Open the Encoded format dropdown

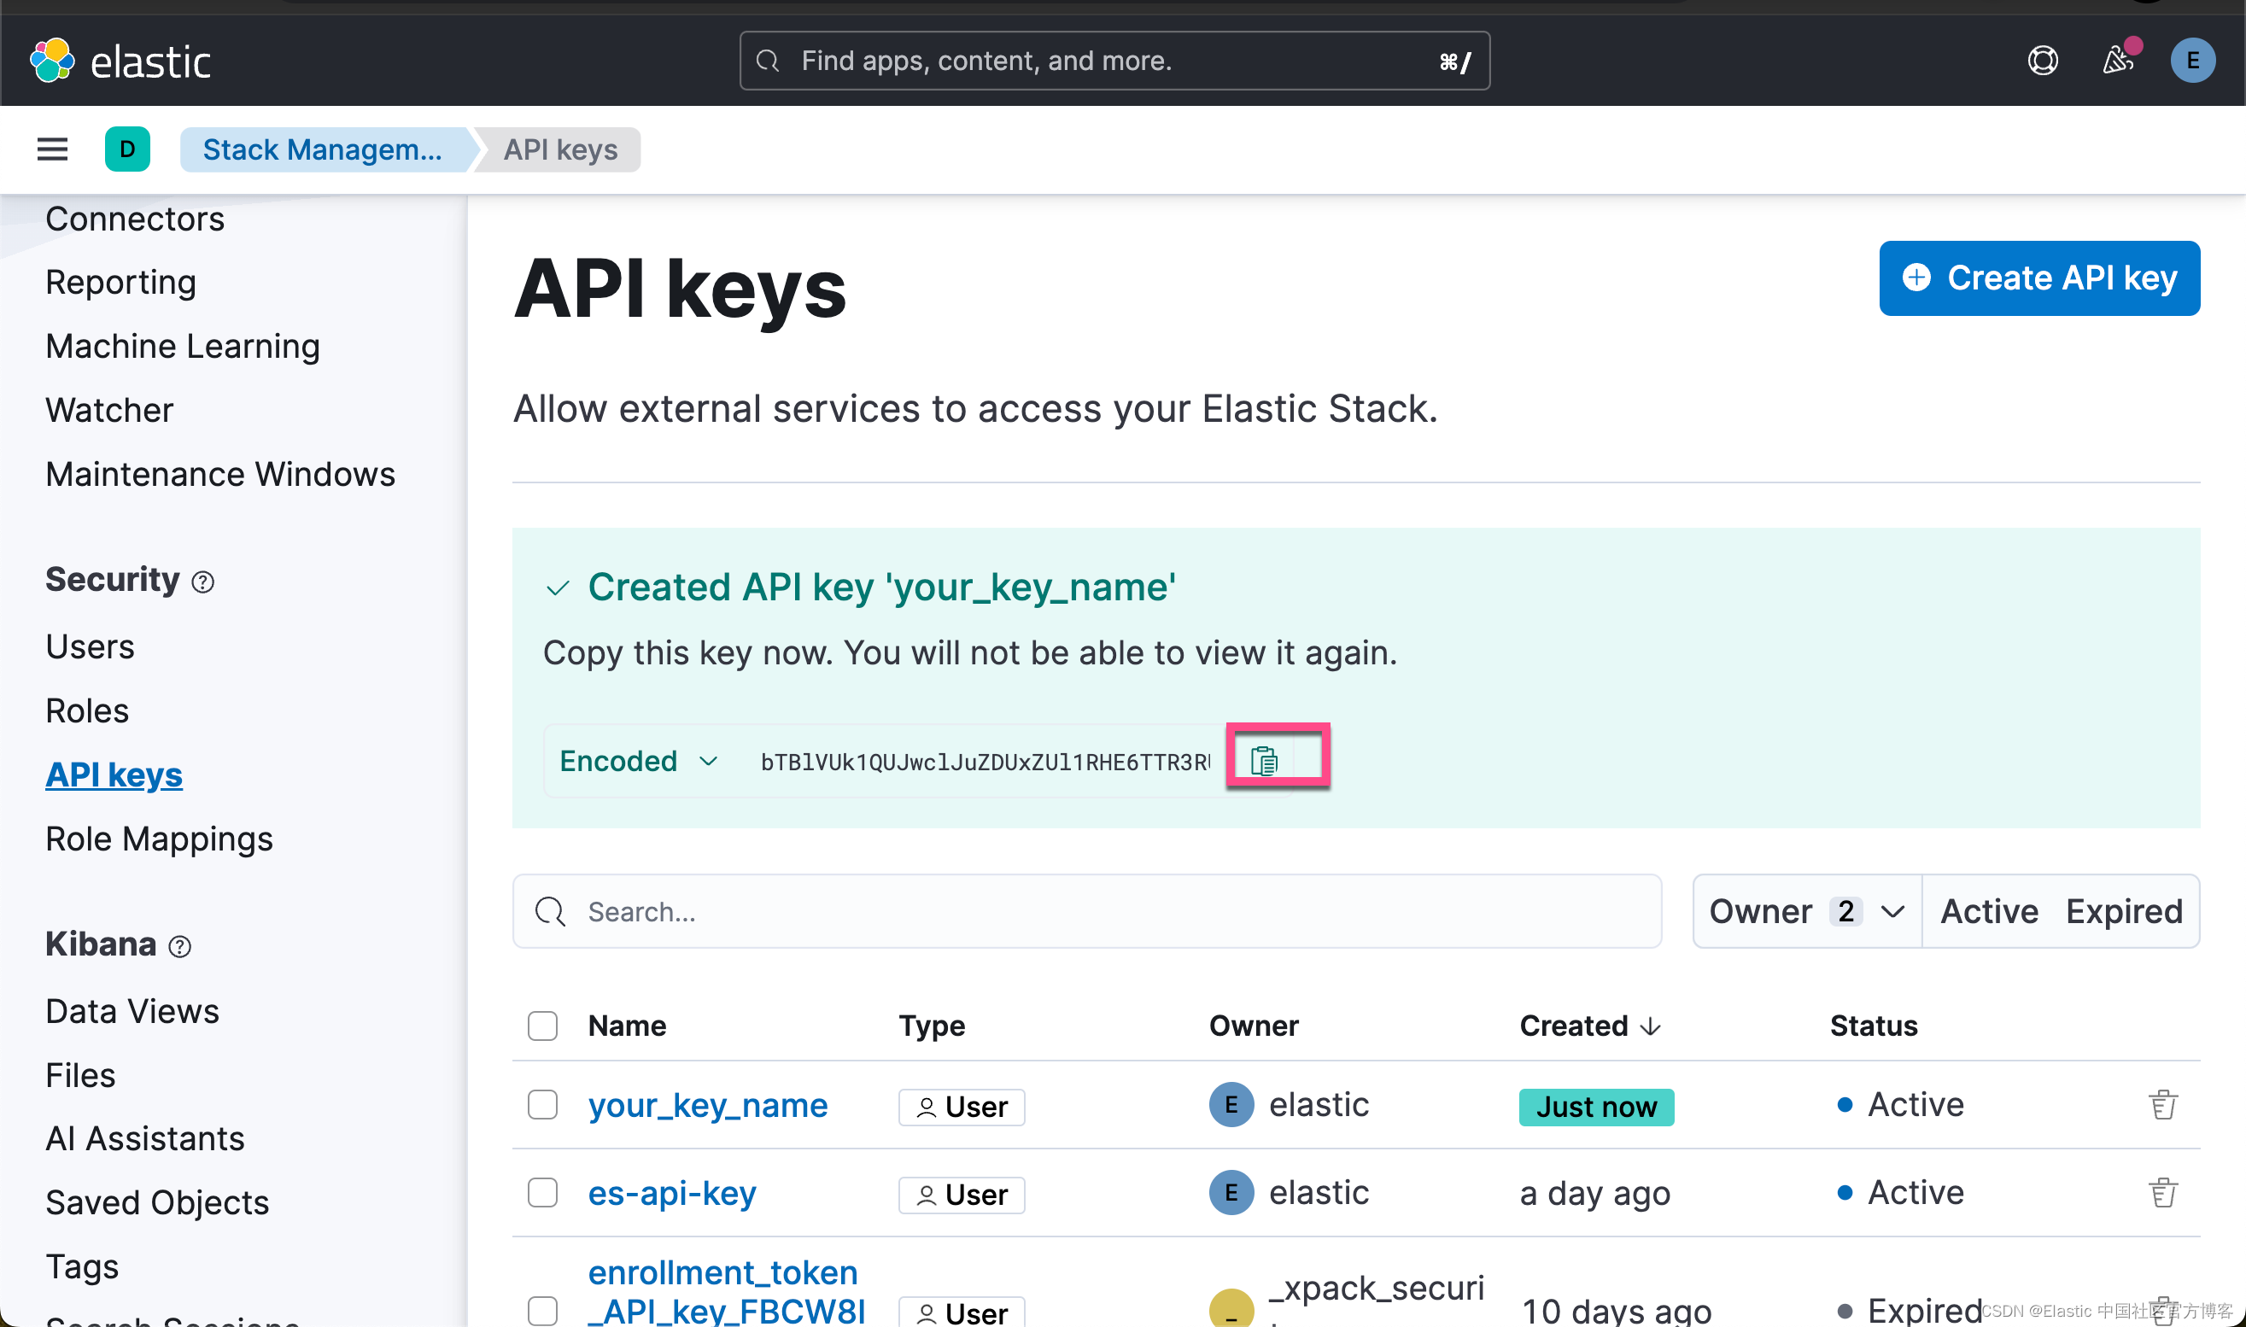[x=636, y=759]
